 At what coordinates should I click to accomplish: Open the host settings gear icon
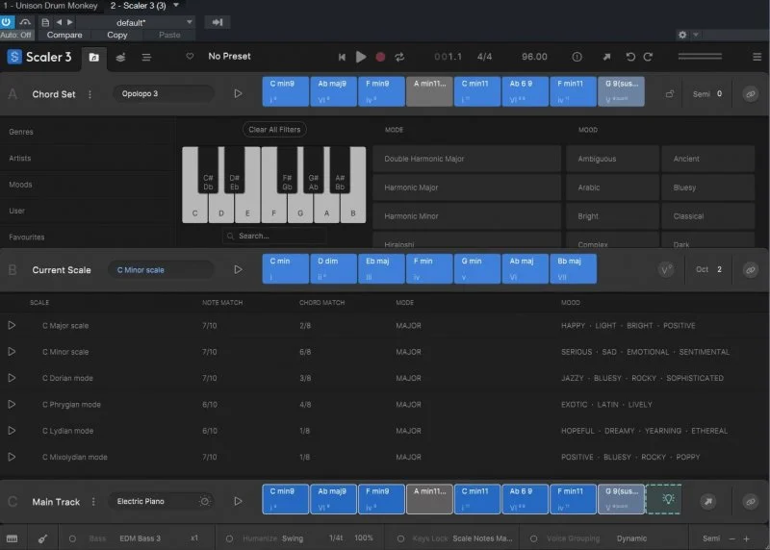tap(682, 35)
